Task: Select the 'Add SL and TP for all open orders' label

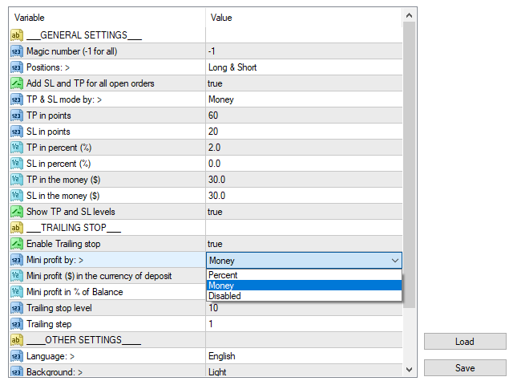Action: [91, 83]
